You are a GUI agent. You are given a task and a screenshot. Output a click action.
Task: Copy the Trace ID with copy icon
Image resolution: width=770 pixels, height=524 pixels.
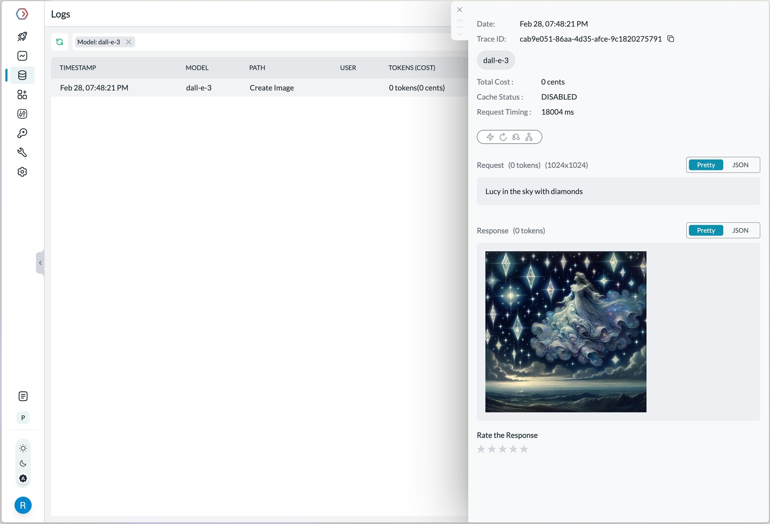point(670,39)
